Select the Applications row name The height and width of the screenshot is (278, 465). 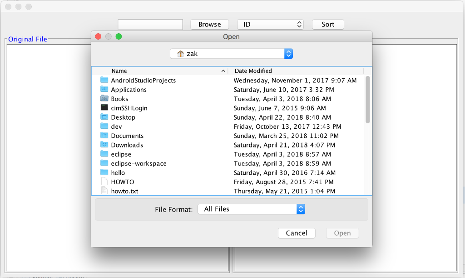pyautogui.click(x=129, y=90)
